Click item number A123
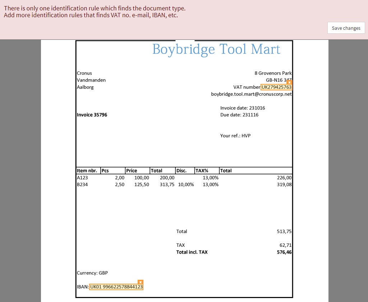This screenshot has width=368, height=302. point(82,178)
